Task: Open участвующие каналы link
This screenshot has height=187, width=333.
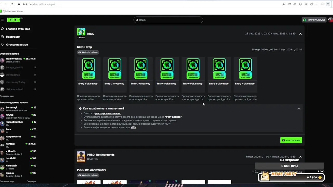Action: click(x=108, y=113)
